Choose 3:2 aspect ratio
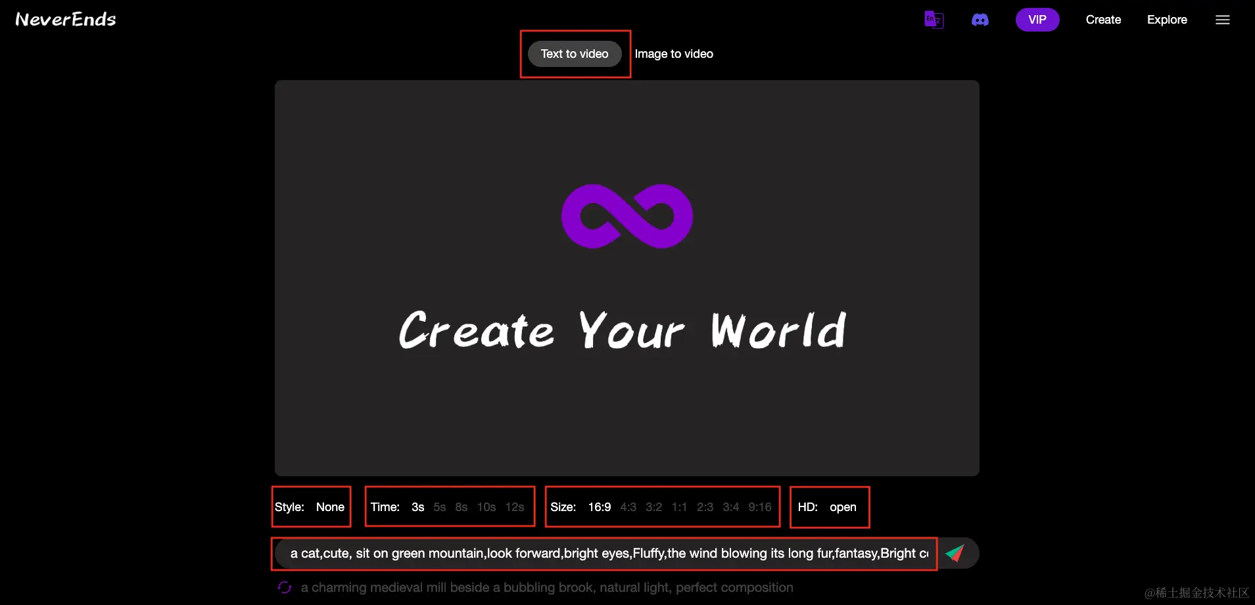The height and width of the screenshot is (605, 1255). coord(654,507)
